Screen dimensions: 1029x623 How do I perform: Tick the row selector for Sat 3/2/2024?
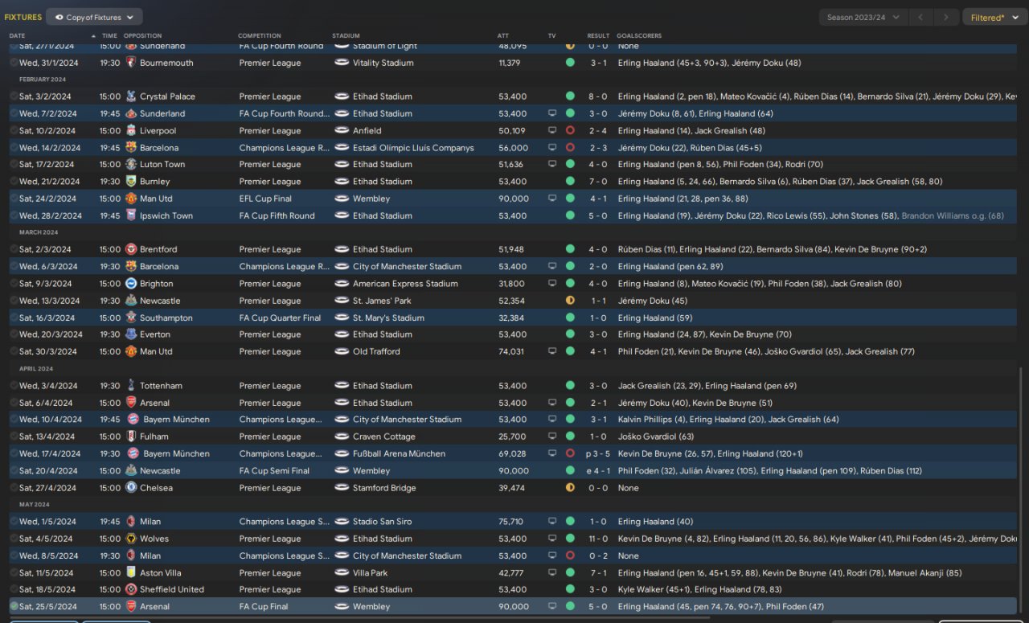click(14, 96)
